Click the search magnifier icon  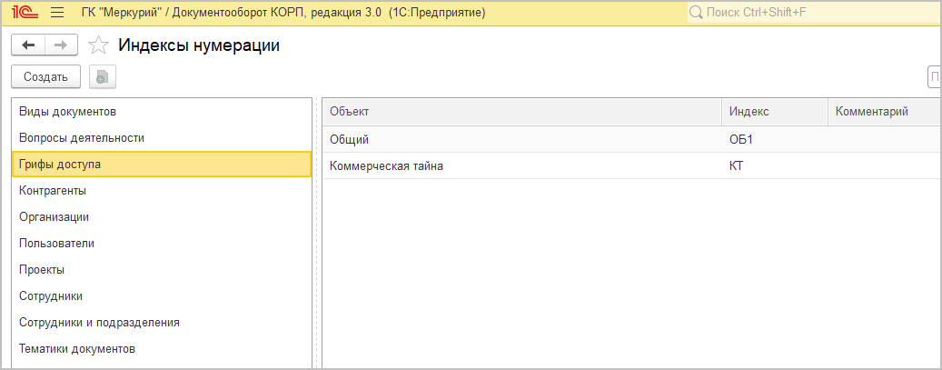697,13
